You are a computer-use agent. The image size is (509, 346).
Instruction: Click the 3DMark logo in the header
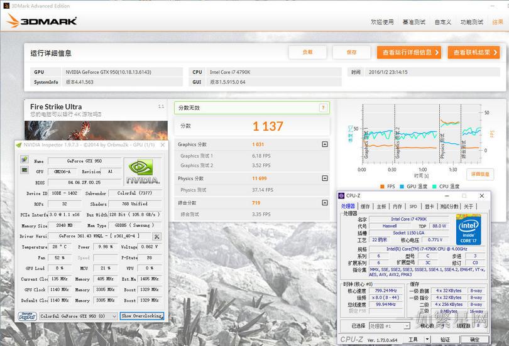tap(41, 21)
